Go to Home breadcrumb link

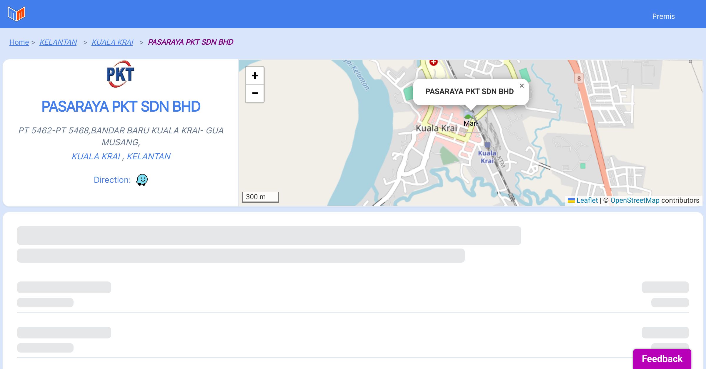pyautogui.click(x=19, y=42)
